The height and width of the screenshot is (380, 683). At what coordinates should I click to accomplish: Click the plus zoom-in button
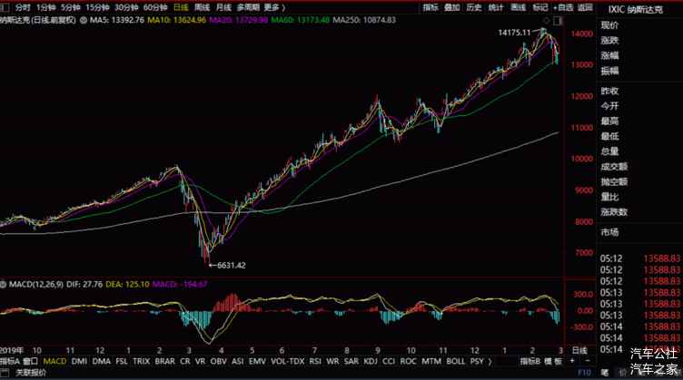tap(572, 361)
